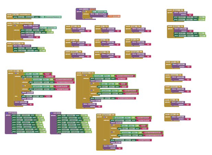Click the 'comand' parameter name on the bt_send procedure
The width and height of the screenshot is (212, 155).
[x=93, y=9]
